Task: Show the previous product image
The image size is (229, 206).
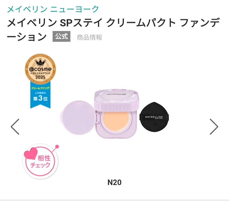Action: [15, 127]
